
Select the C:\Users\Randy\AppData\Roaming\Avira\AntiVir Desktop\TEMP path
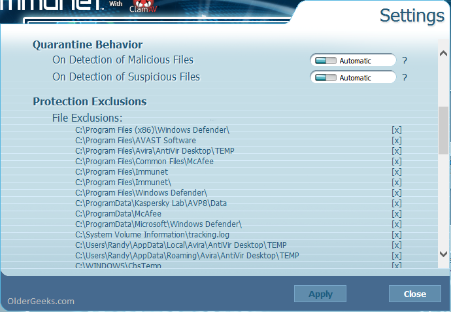[x=187, y=256]
